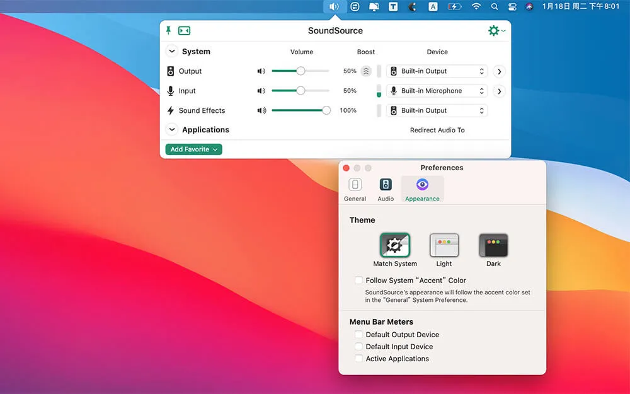
Task: Toggle the Output Boost button
Action: pos(366,71)
